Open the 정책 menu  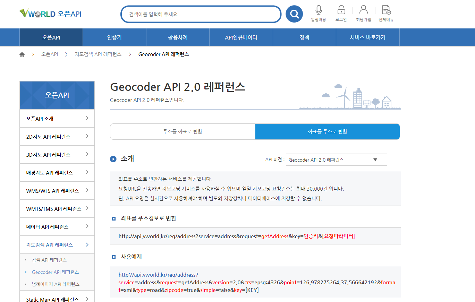[x=304, y=37]
